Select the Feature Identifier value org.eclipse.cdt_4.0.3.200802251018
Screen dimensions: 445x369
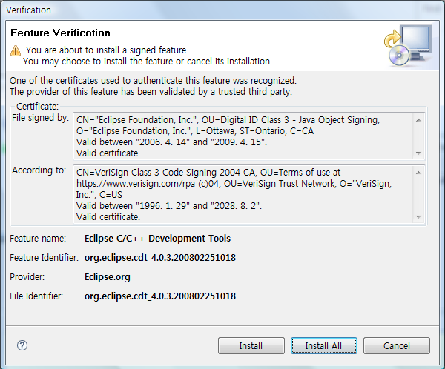pyautogui.click(x=160, y=258)
